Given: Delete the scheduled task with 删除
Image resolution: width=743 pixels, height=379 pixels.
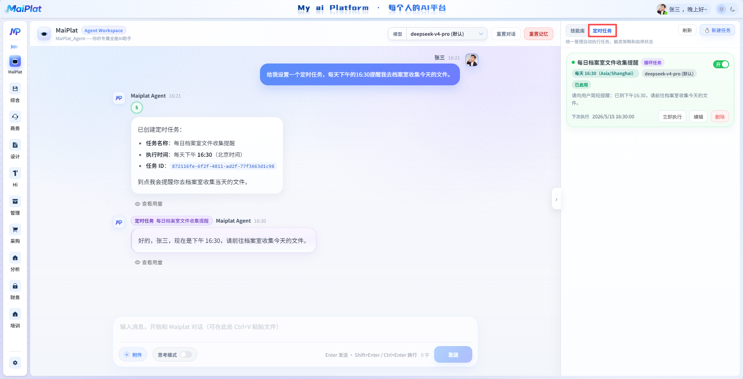Looking at the screenshot, I should point(720,117).
